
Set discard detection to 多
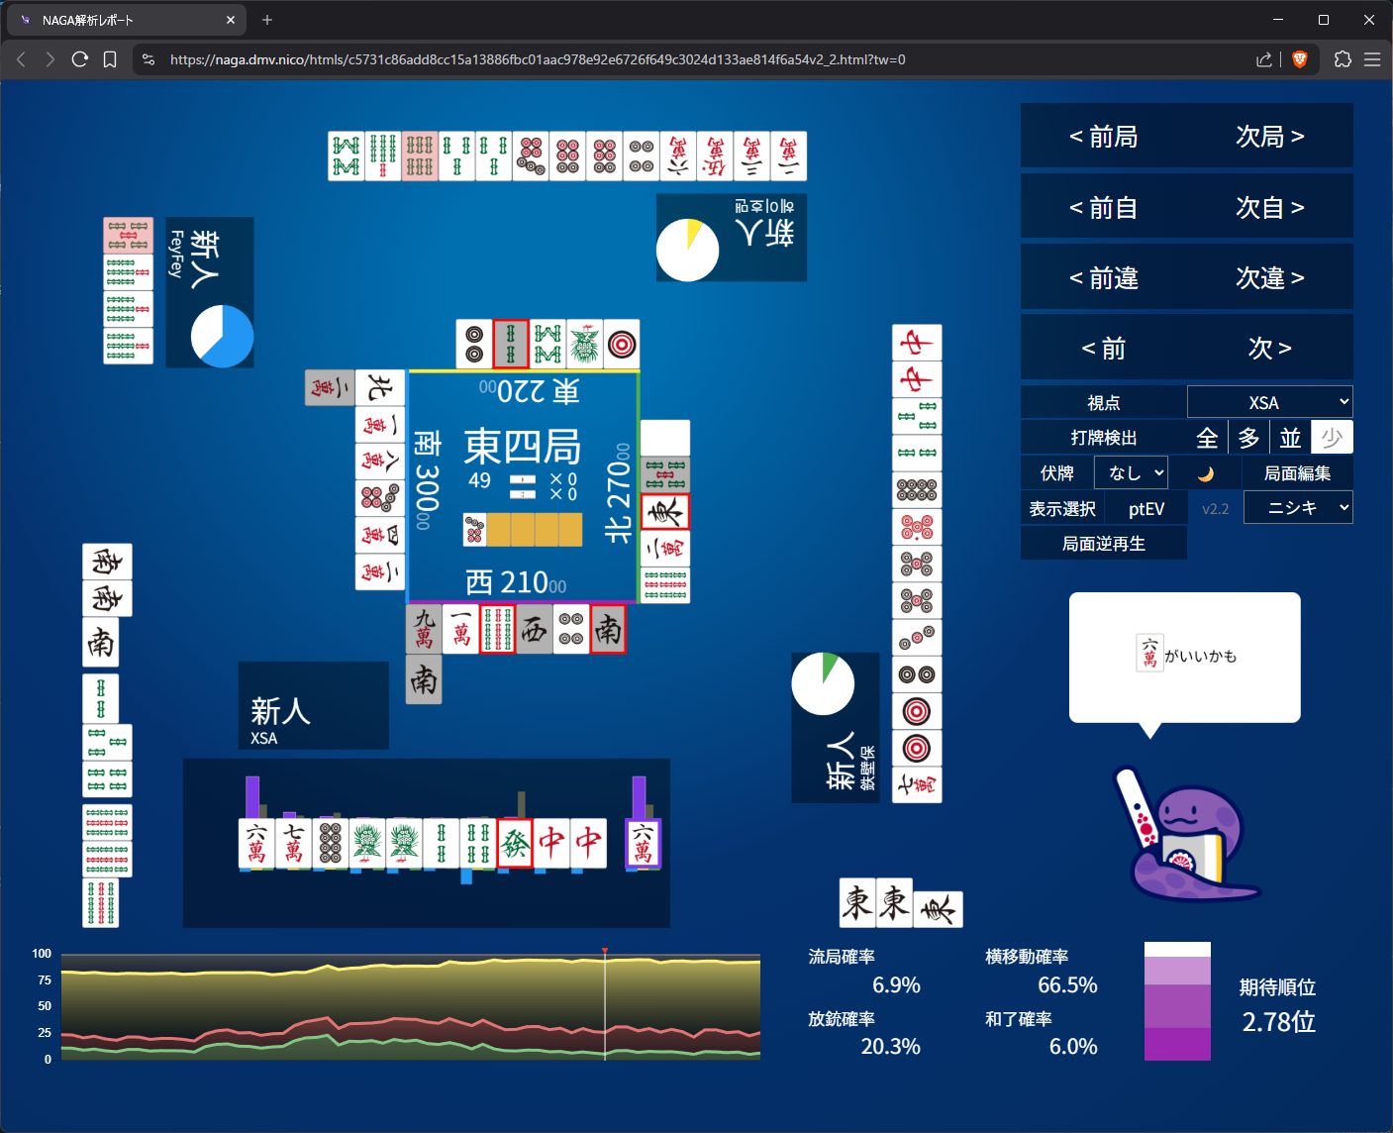(x=1248, y=438)
